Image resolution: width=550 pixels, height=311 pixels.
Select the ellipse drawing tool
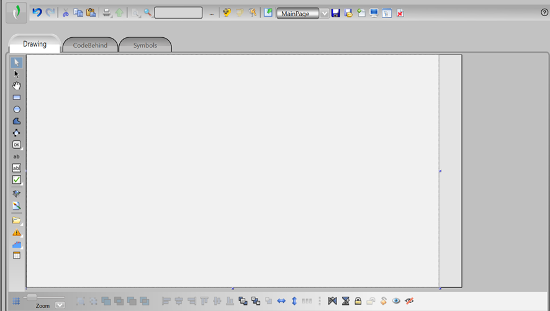click(x=17, y=109)
